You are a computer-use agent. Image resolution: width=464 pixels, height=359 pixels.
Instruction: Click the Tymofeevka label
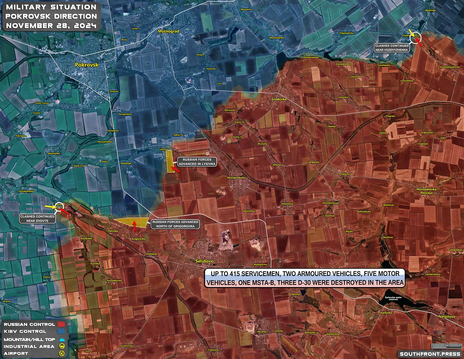[x=383, y=65]
